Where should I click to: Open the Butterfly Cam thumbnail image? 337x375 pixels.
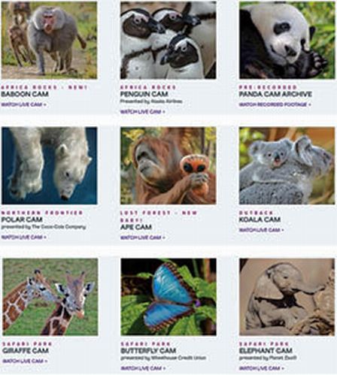tap(168, 297)
